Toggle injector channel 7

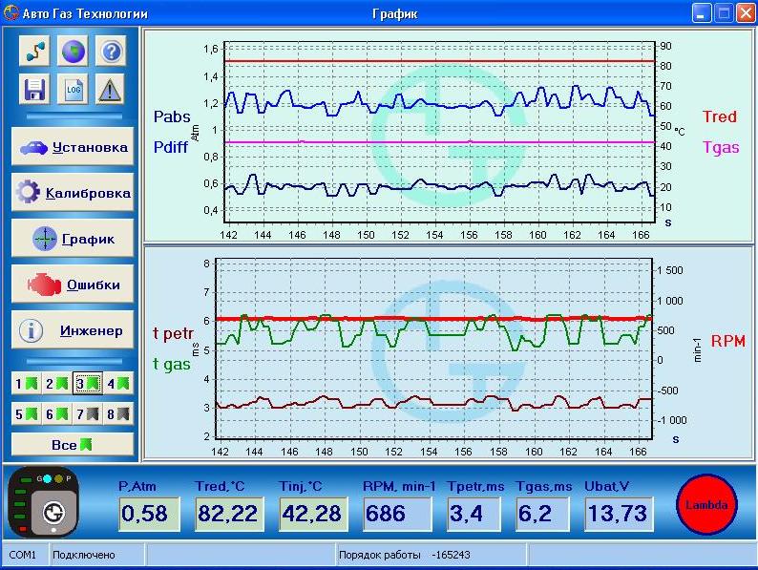coord(88,414)
